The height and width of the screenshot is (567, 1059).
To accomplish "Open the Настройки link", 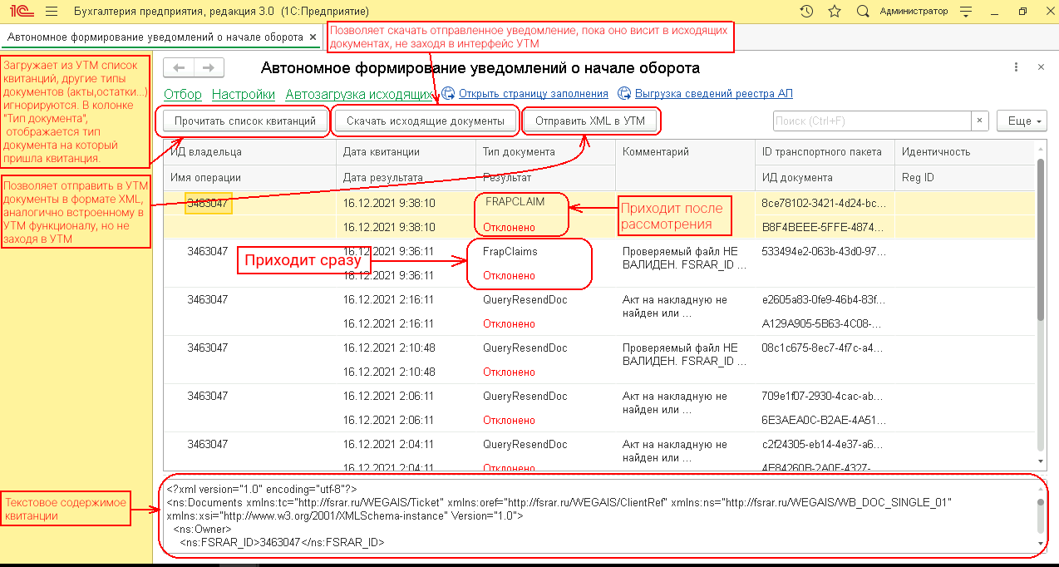I will [244, 94].
